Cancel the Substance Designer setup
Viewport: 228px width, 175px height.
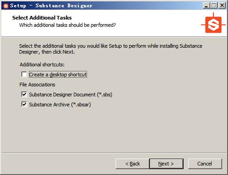click(x=205, y=164)
